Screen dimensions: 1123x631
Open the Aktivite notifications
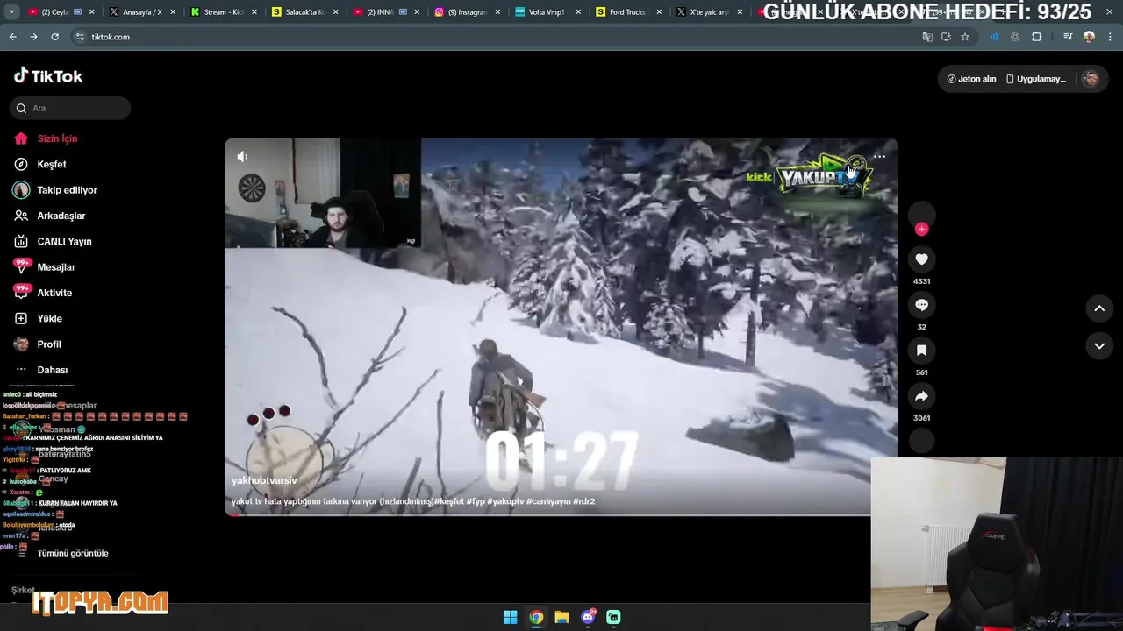tap(54, 293)
